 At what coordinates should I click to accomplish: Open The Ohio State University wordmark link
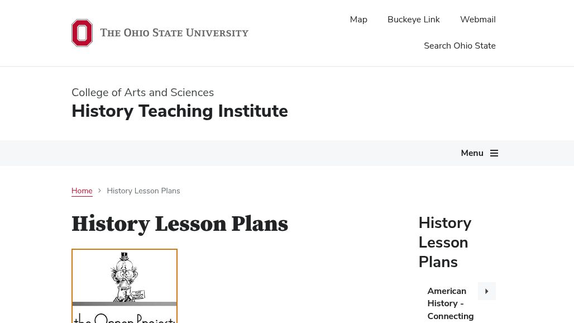coord(174,33)
